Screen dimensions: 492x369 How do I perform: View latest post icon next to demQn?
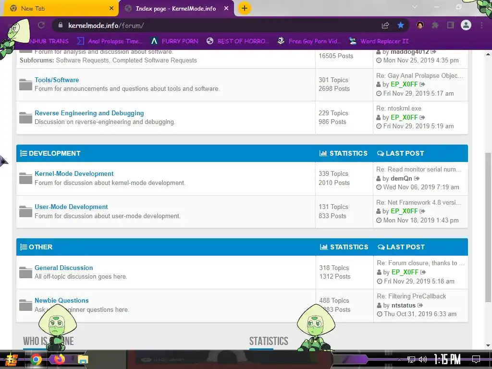[417, 179]
